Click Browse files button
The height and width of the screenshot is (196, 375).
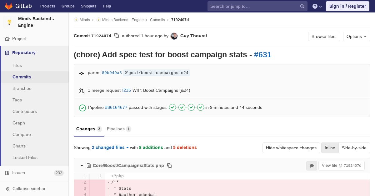[324, 36]
